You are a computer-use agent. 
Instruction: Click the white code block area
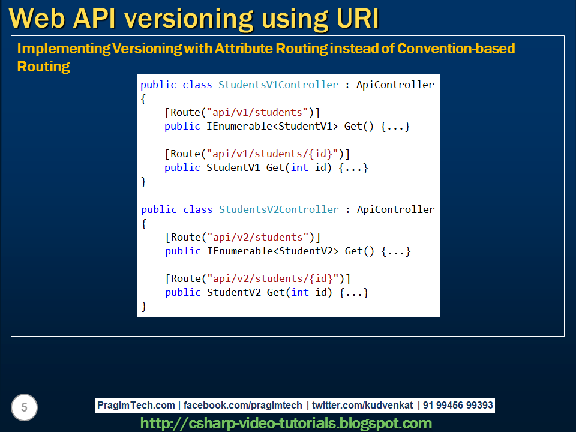(288, 195)
